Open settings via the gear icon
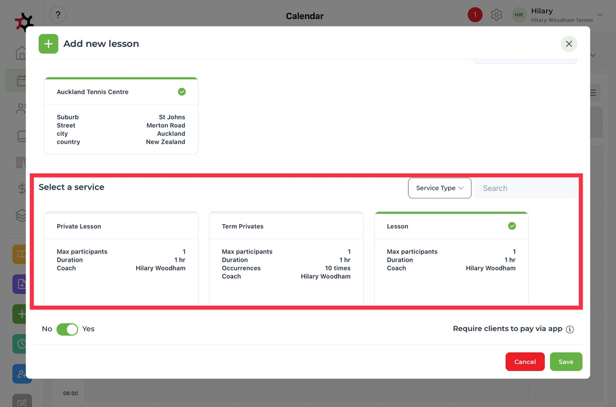The width and height of the screenshot is (616, 407). [x=496, y=15]
